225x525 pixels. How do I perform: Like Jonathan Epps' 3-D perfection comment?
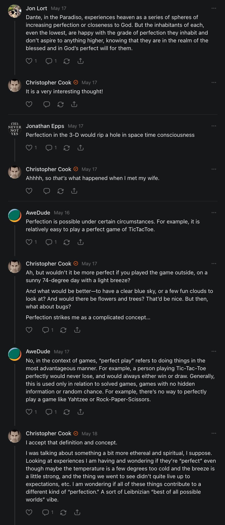[29, 148]
